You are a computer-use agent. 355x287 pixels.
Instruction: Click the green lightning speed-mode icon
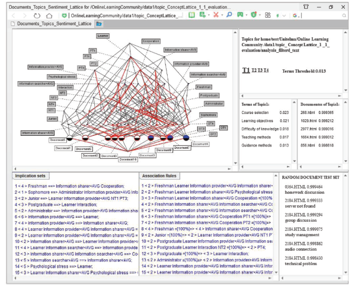pyautogui.click(x=277, y=15)
